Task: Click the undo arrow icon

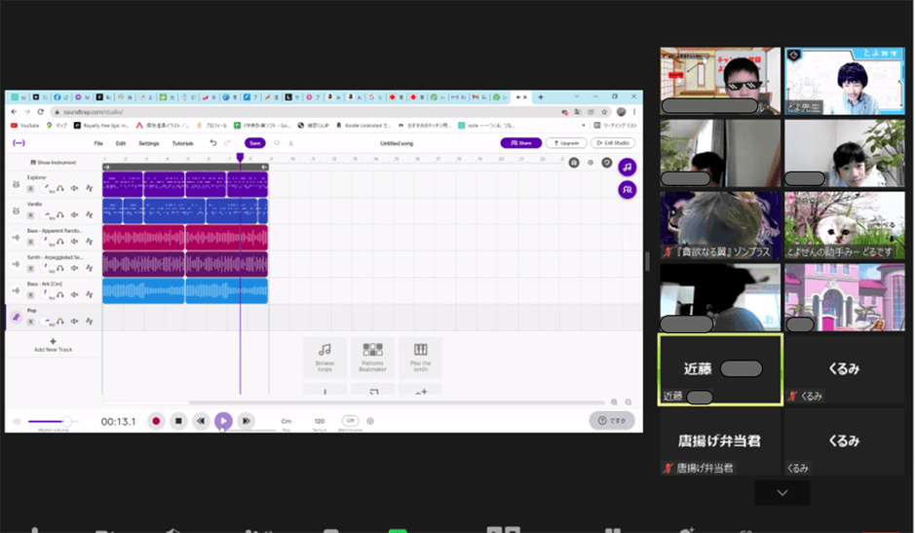Action: click(213, 143)
